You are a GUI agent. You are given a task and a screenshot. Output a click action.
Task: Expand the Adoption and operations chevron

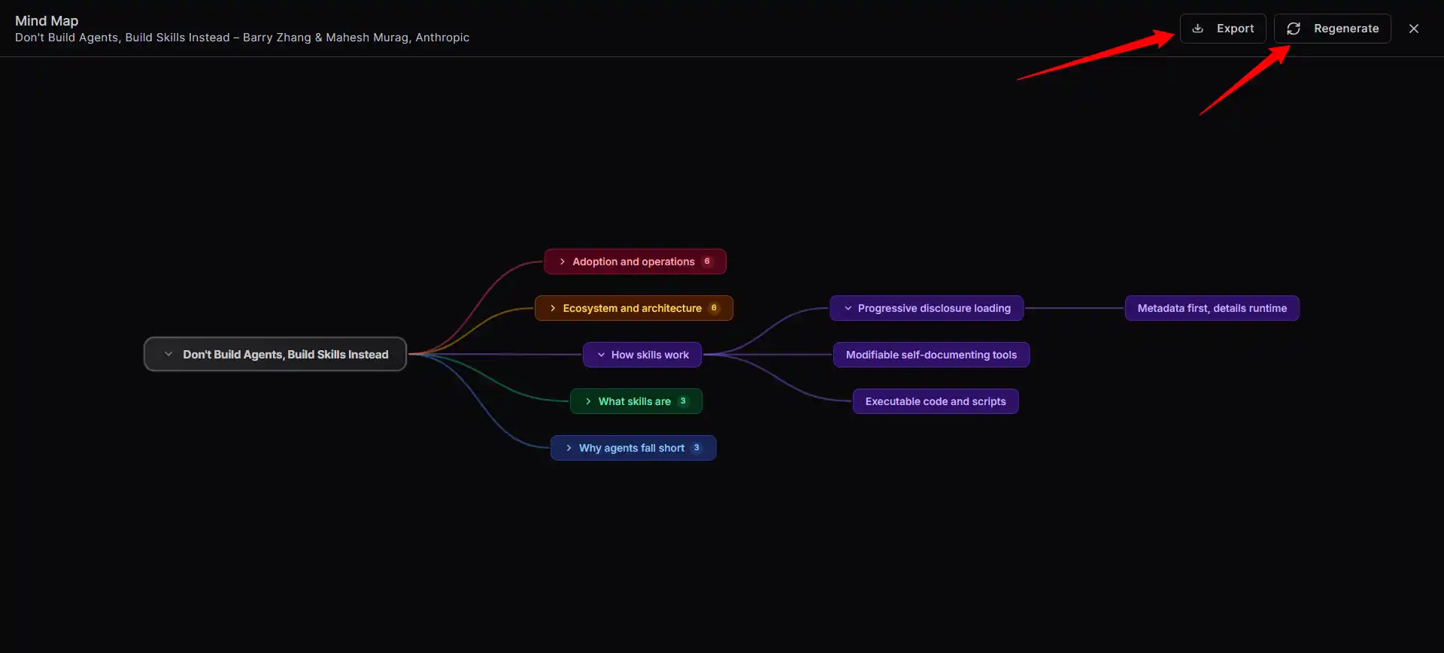(563, 262)
